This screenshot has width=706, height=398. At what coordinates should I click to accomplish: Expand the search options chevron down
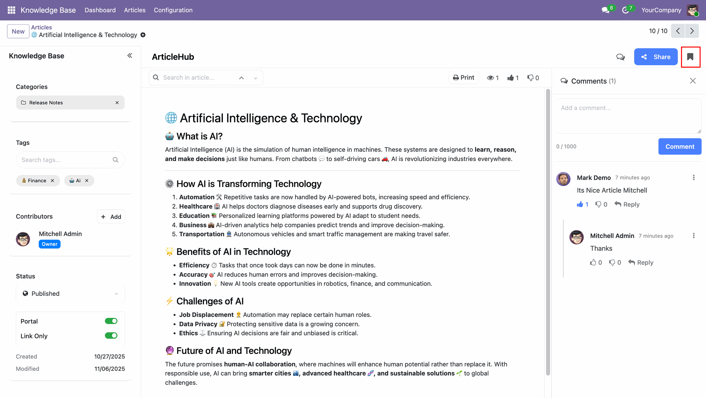tap(256, 78)
